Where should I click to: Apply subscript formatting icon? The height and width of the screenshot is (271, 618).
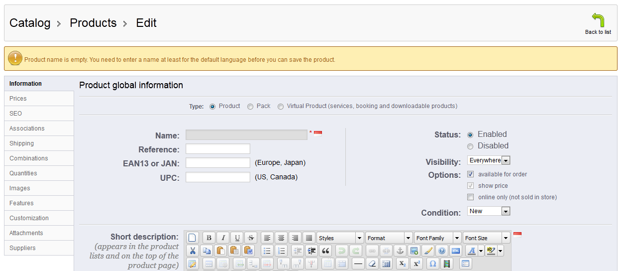(x=402, y=264)
